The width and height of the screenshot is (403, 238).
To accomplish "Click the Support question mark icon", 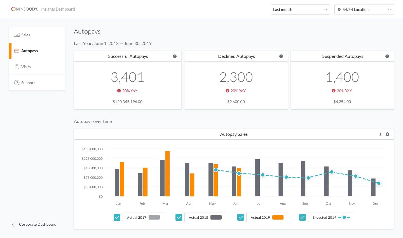I will click(x=17, y=83).
